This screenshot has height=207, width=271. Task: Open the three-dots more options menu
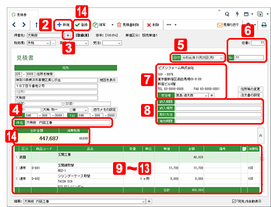pyautogui.click(x=169, y=25)
